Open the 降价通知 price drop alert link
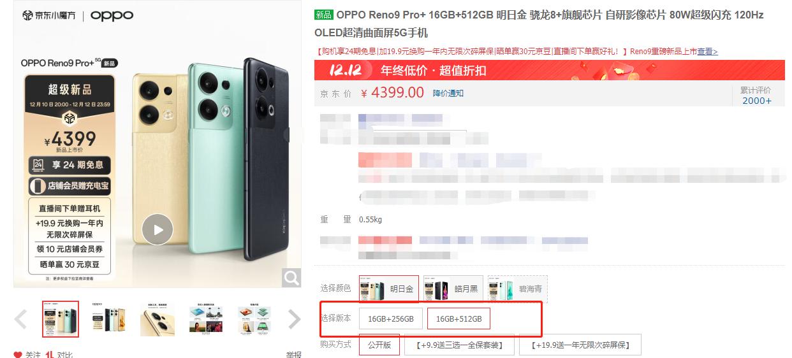The height and width of the screenshot is (358, 792). click(x=448, y=93)
